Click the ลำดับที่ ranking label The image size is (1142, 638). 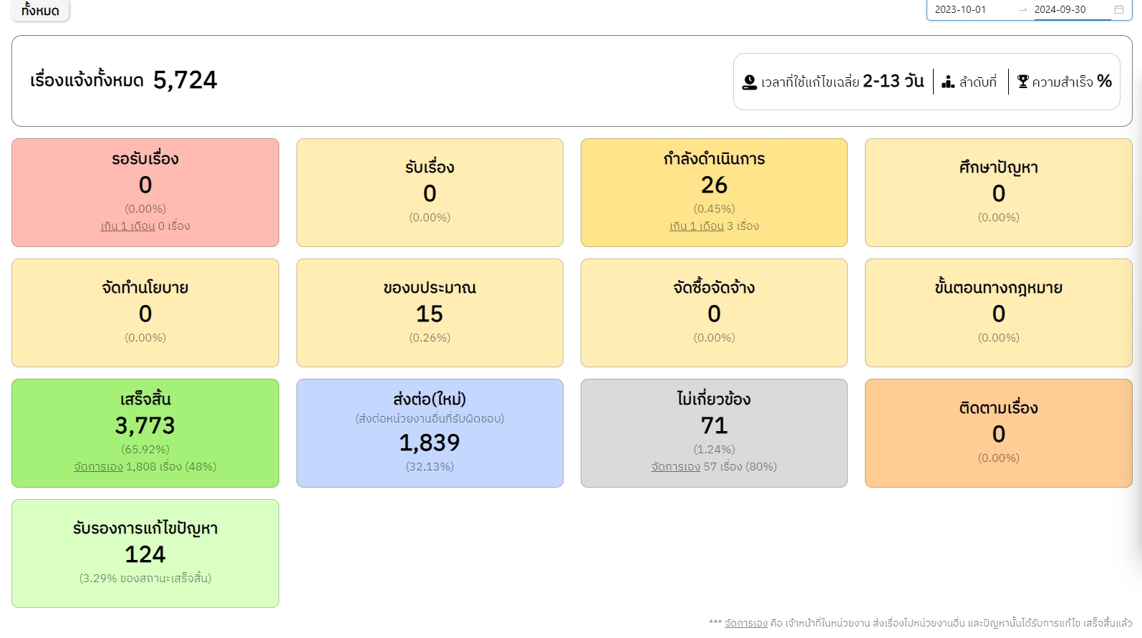[977, 82]
